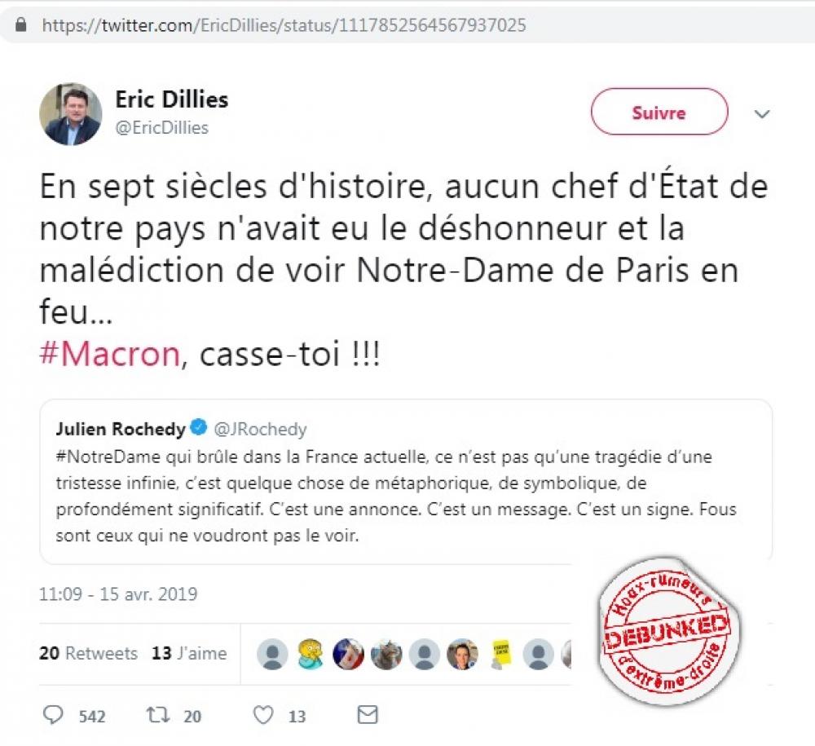Click the tweet timestamp 11:09 - 15 avr. 2019
This screenshot has width=815, height=746.
[118, 594]
